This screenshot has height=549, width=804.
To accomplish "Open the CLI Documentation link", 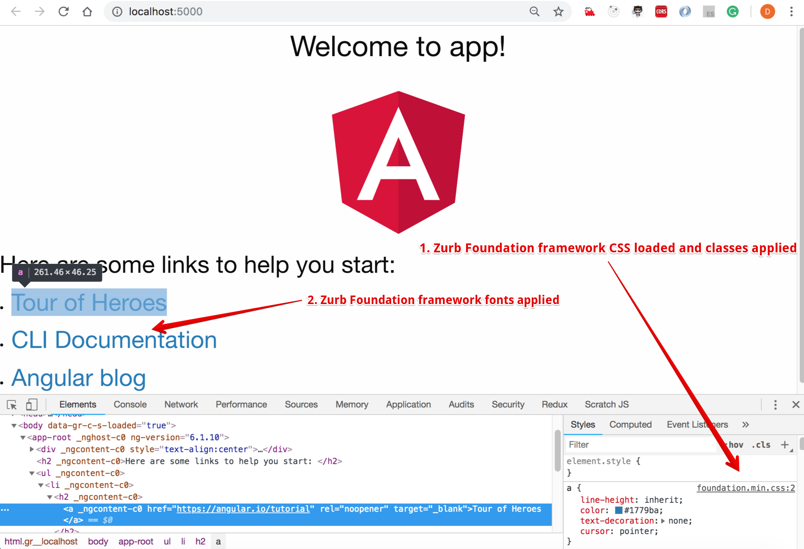I will [114, 340].
